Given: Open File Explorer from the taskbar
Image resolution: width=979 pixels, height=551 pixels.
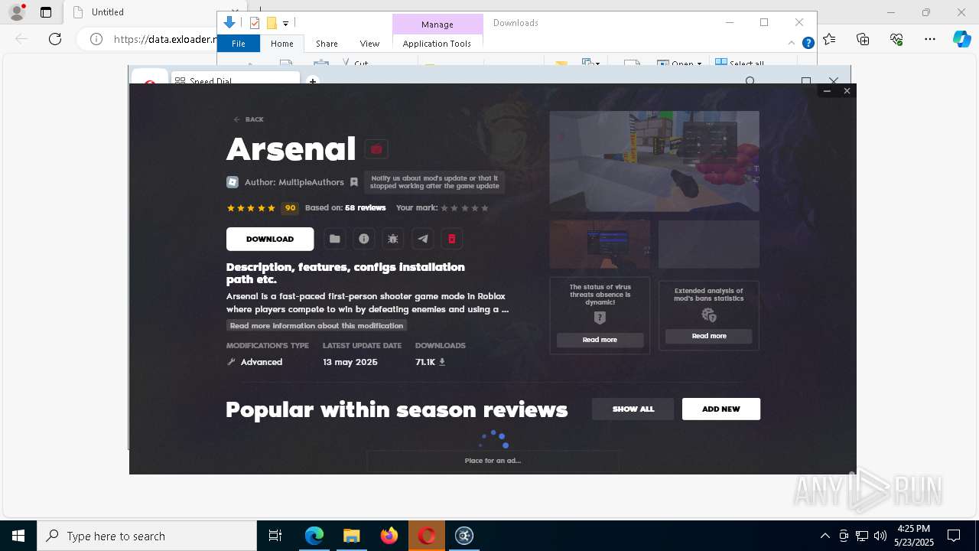Looking at the screenshot, I should pyautogui.click(x=351, y=536).
